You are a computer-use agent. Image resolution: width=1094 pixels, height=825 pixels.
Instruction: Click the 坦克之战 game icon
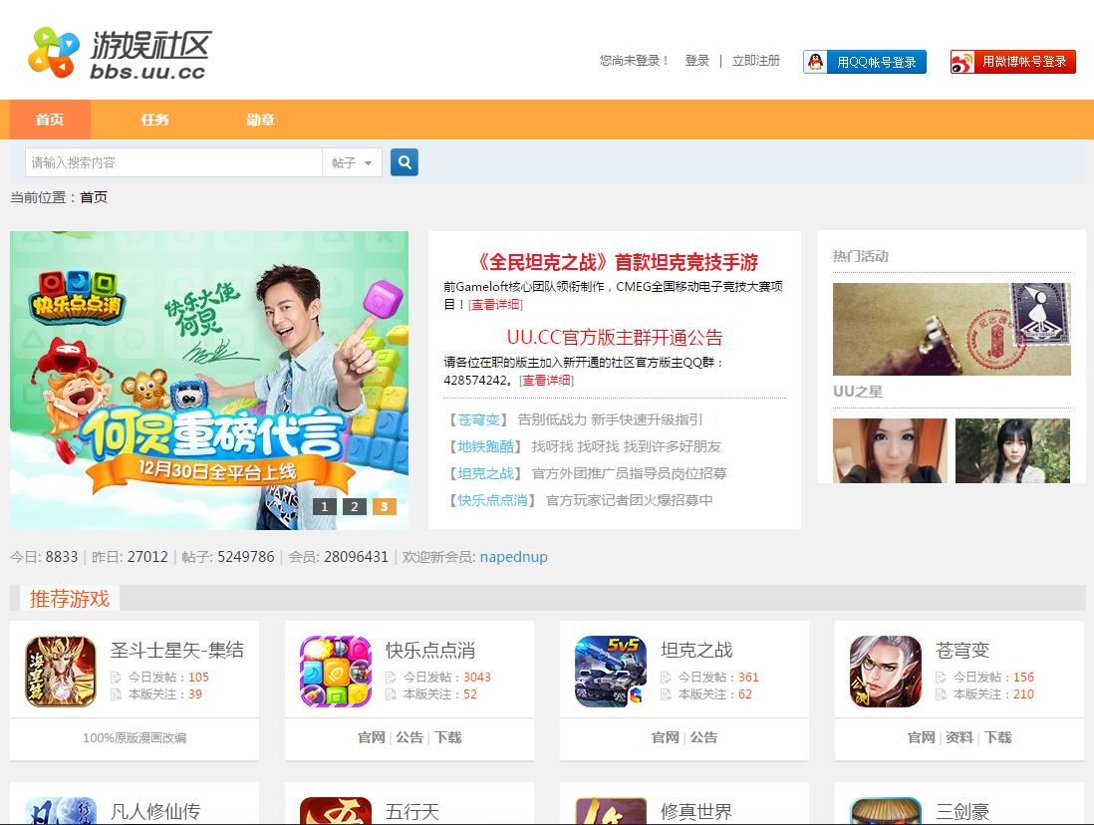[x=611, y=672]
